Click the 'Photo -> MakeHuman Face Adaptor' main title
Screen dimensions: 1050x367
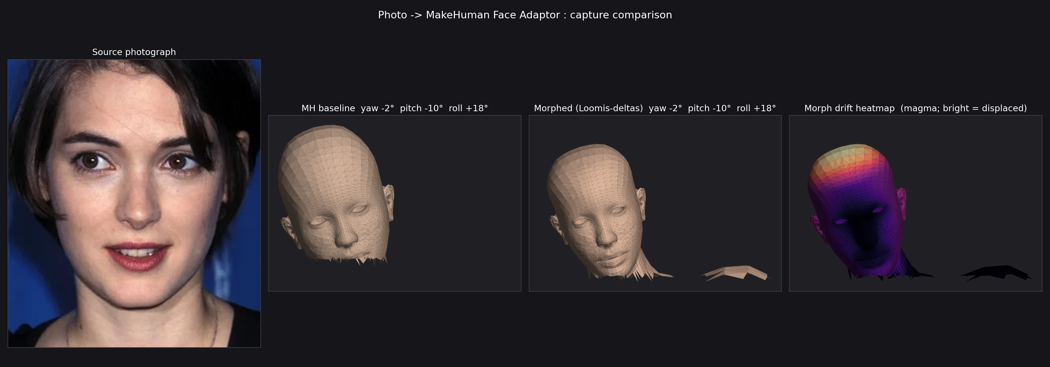pos(525,15)
